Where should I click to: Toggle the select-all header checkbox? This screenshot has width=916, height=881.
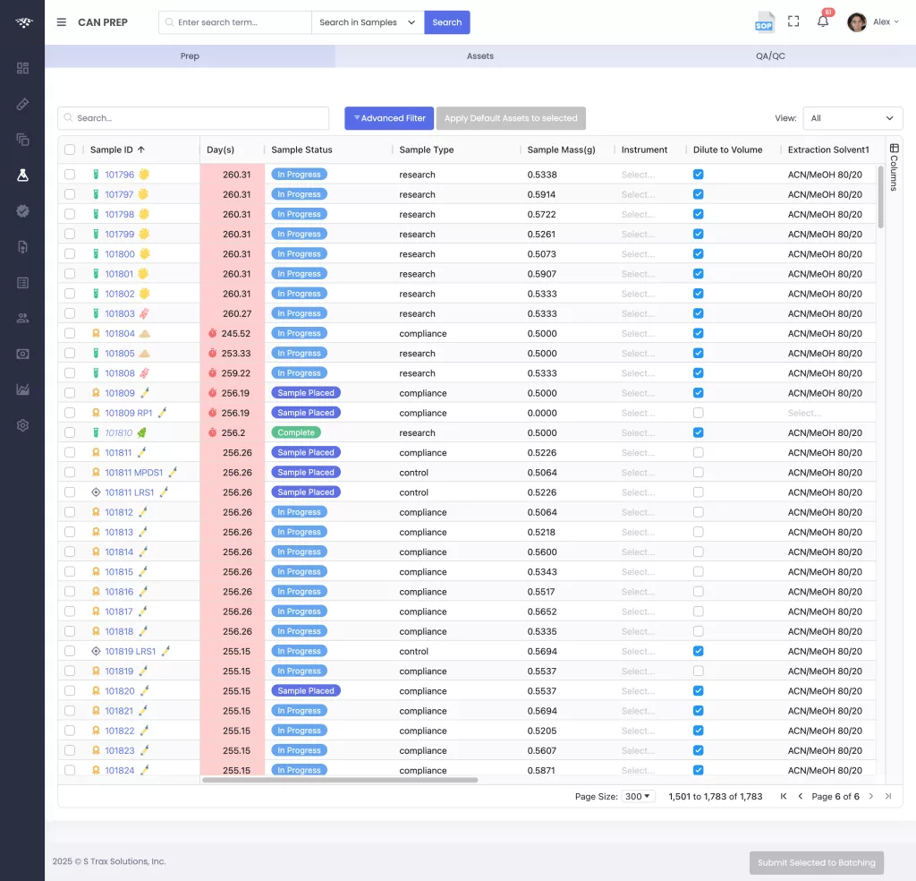(70, 150)
